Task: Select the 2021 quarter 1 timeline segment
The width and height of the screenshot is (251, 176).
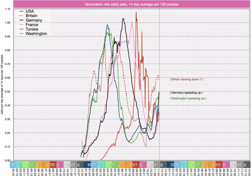Action: tap(94, 165)
